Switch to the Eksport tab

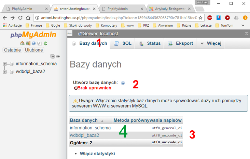click(x=180, y=43)
